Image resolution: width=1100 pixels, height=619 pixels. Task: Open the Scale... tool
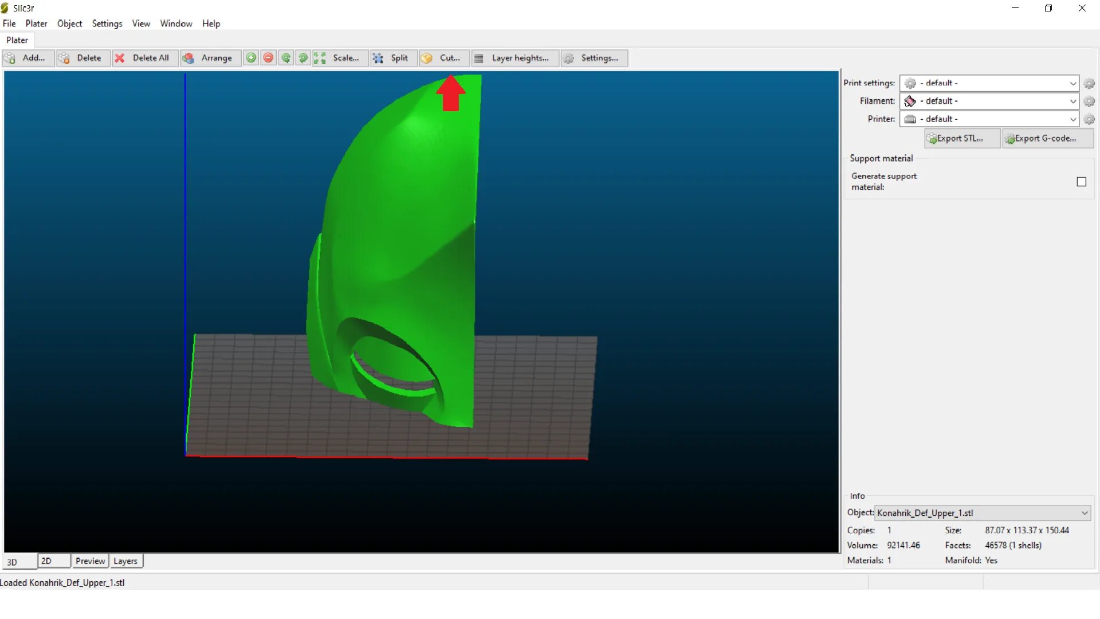pos(340,58)
